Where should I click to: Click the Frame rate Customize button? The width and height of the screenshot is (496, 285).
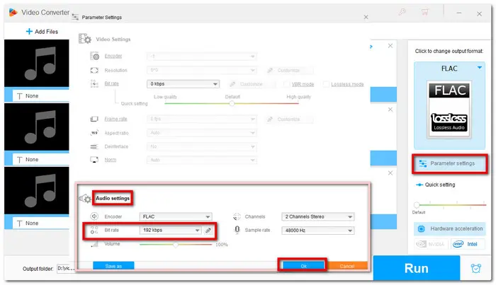(x=289, y=119)
